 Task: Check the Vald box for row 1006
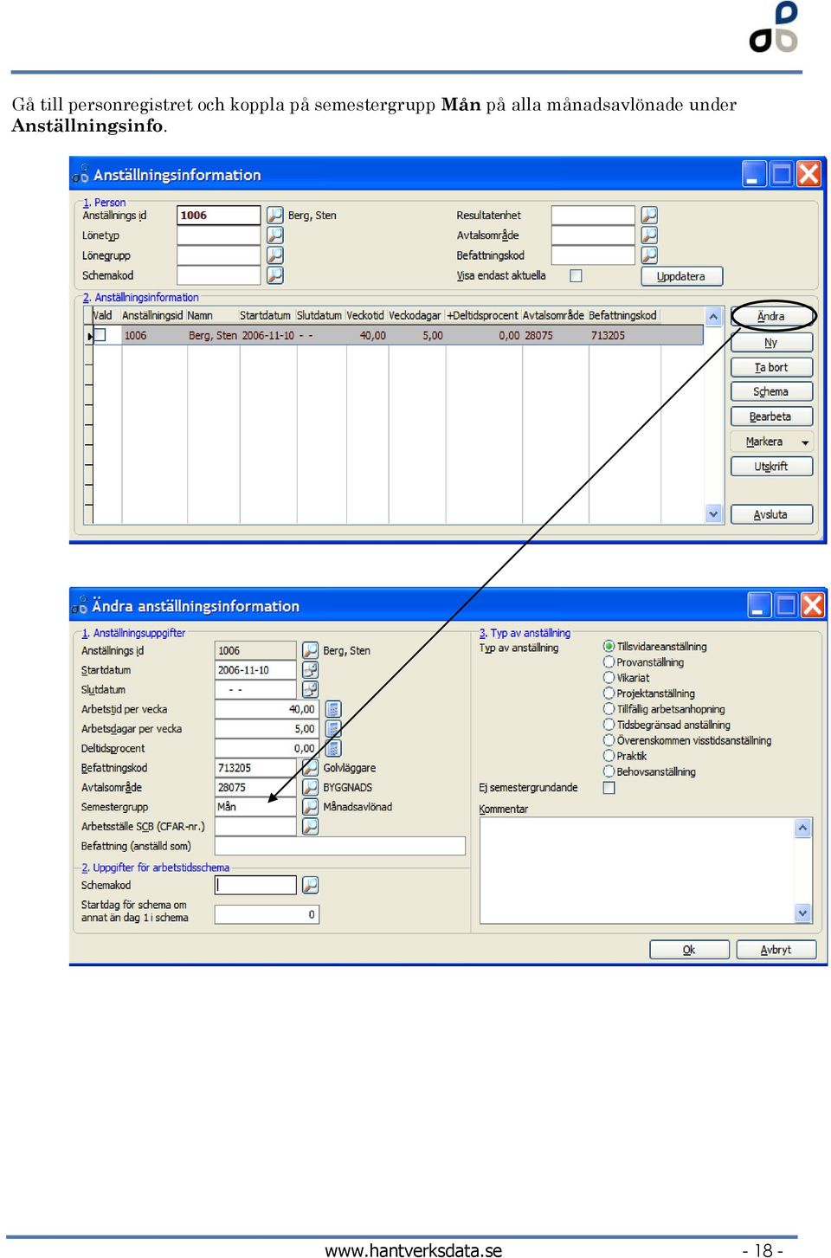(100, 335)
